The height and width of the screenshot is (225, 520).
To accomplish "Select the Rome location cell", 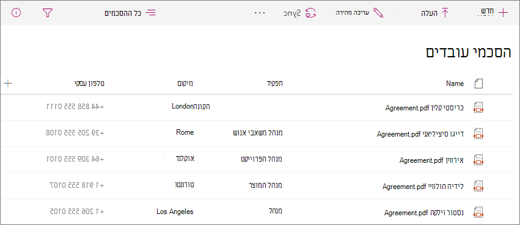I will pos(185,132).
